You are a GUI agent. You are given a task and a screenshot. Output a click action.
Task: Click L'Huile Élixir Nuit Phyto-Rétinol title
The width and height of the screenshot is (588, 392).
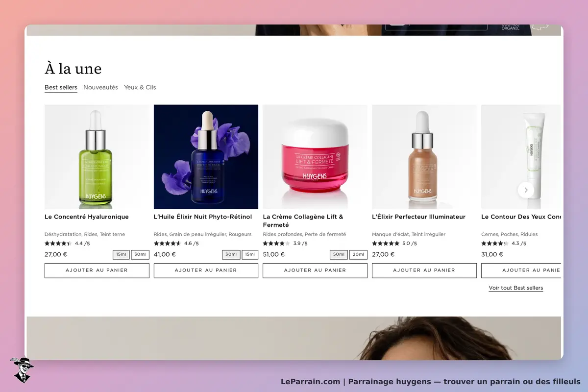(x=203, y=217)
